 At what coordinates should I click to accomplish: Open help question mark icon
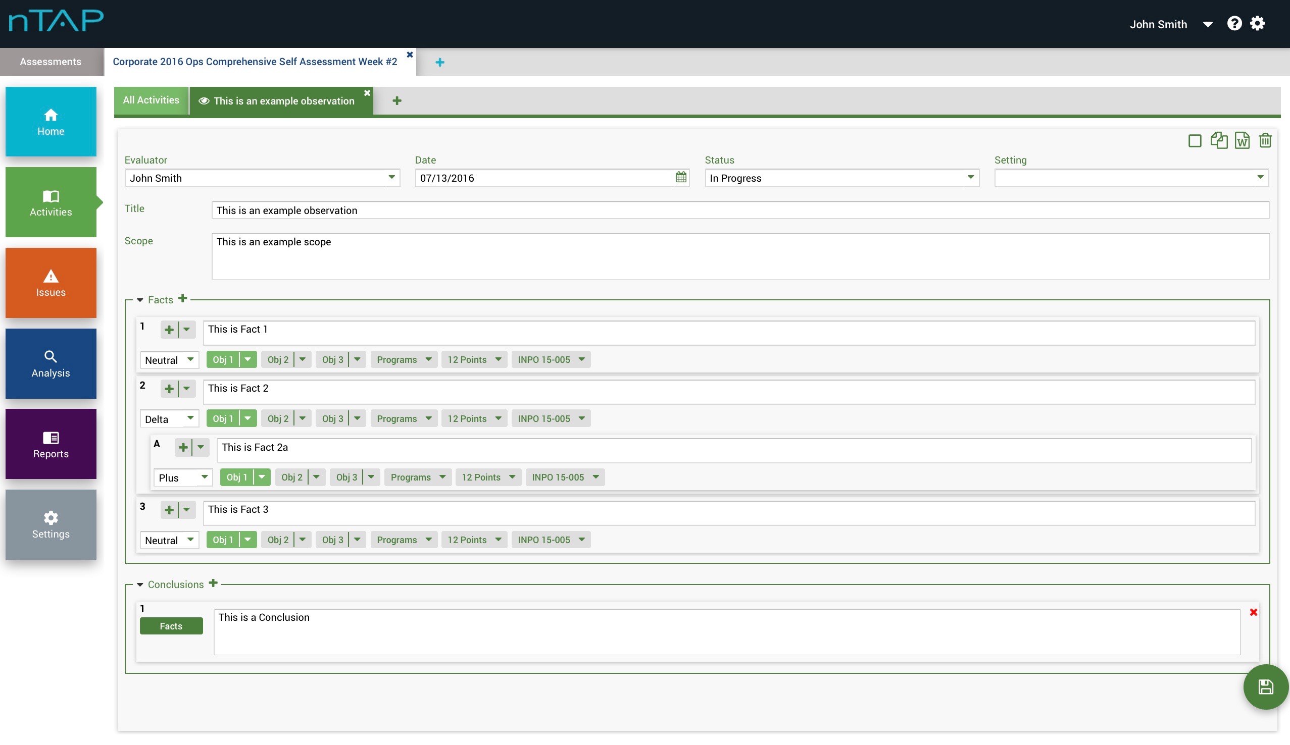[x=1234, y=24]
